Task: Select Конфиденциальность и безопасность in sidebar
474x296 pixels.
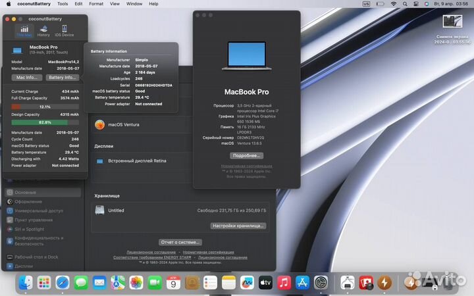Action: click(x=43, y=241)
